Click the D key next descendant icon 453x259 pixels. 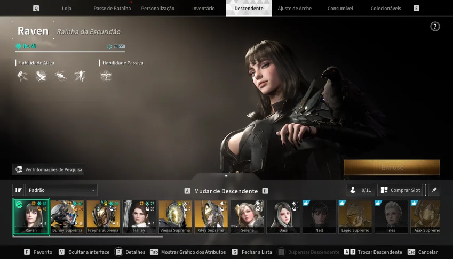(x=265, y=191)
